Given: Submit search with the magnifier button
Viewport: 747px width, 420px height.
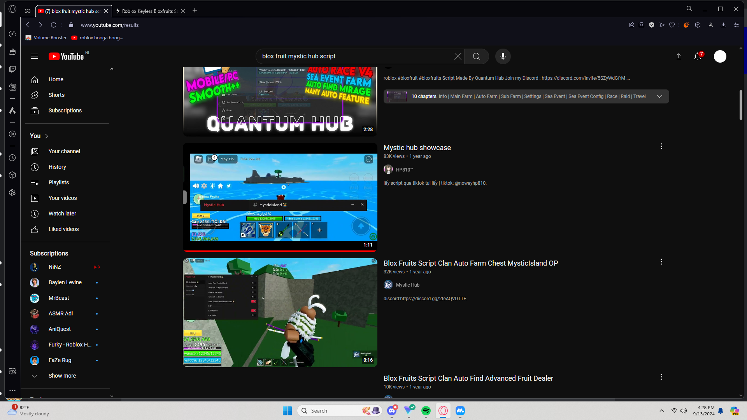Looking at the screenshot, I should tap(477, 56).
